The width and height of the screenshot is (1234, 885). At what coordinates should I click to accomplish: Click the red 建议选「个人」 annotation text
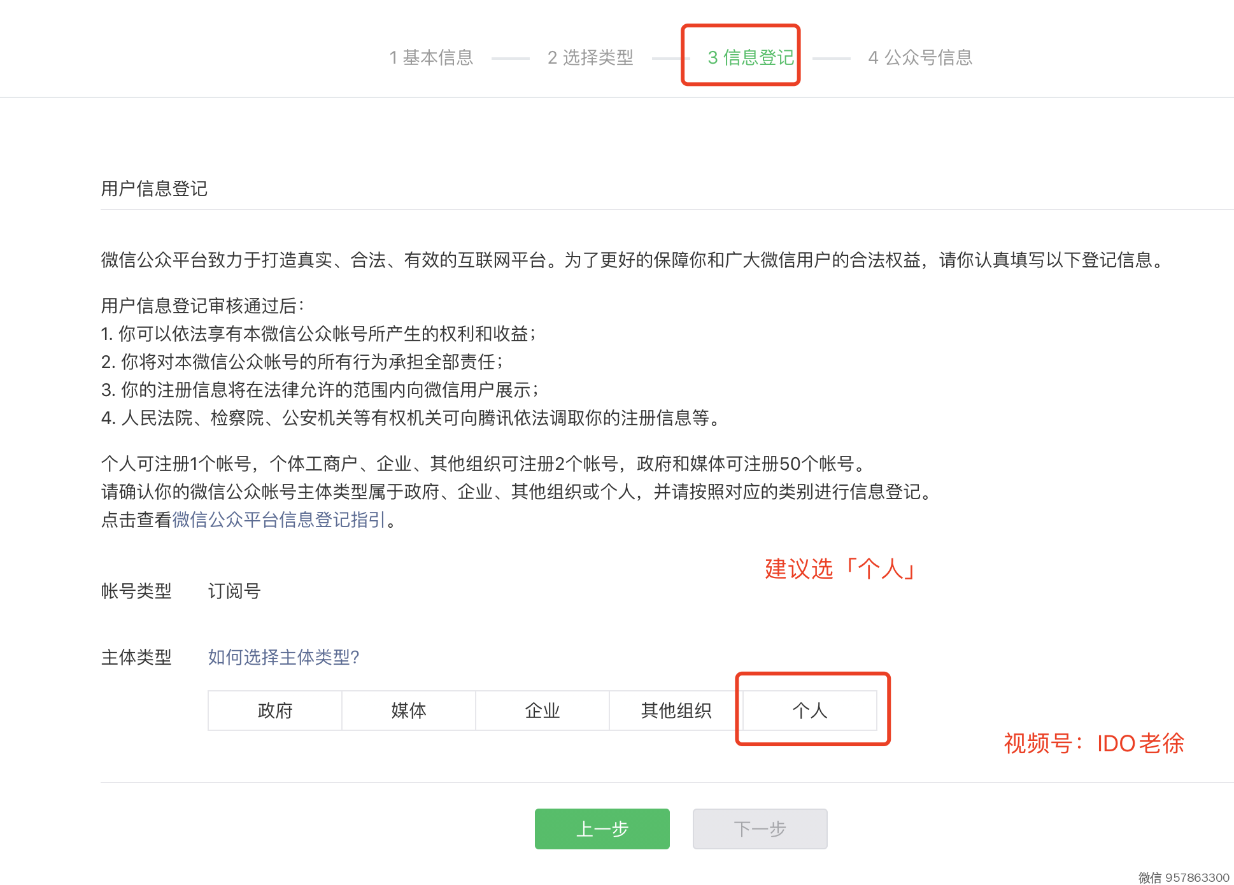point(840,569)
